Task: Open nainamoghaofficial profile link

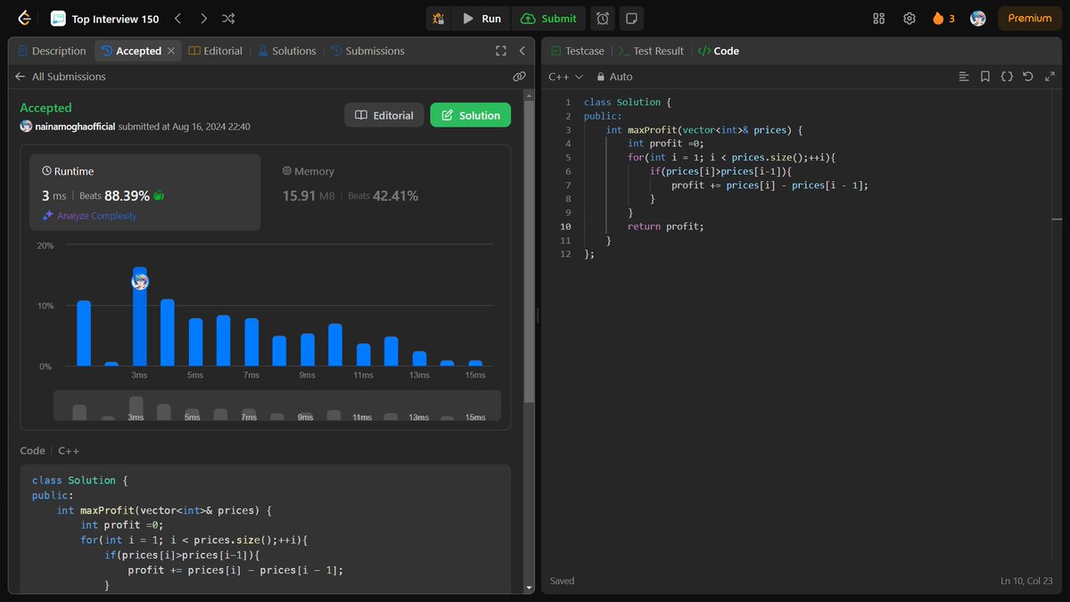Action: pos(75,127)
